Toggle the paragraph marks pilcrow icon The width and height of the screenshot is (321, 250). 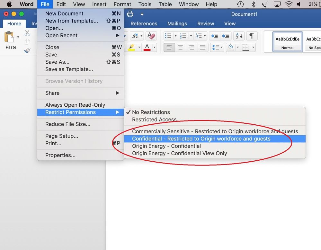[252, 36]
